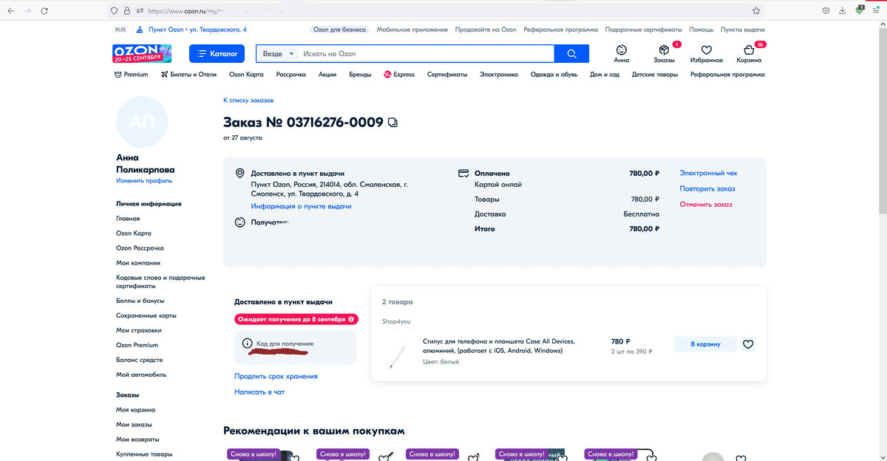Click Повторить заказ link

tap(707, 188)
